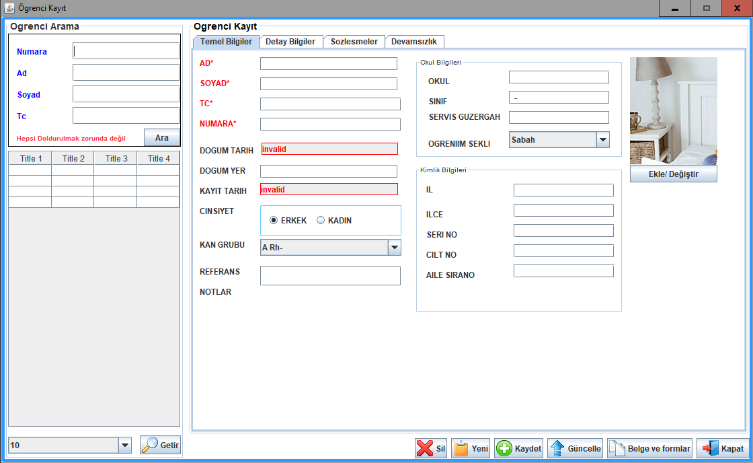Click the arrow icon inside Güncelle button
This screenshot has height=463, width=753.
[557, 448]
